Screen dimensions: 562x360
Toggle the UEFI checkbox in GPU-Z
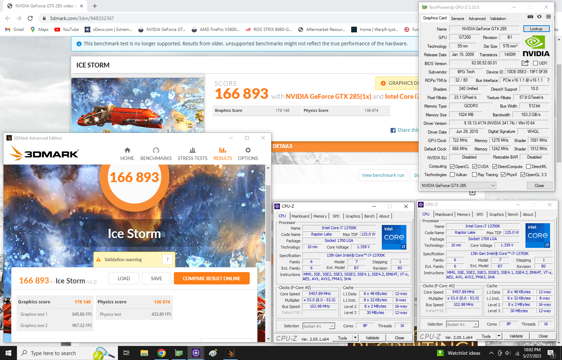coord(535,63)
